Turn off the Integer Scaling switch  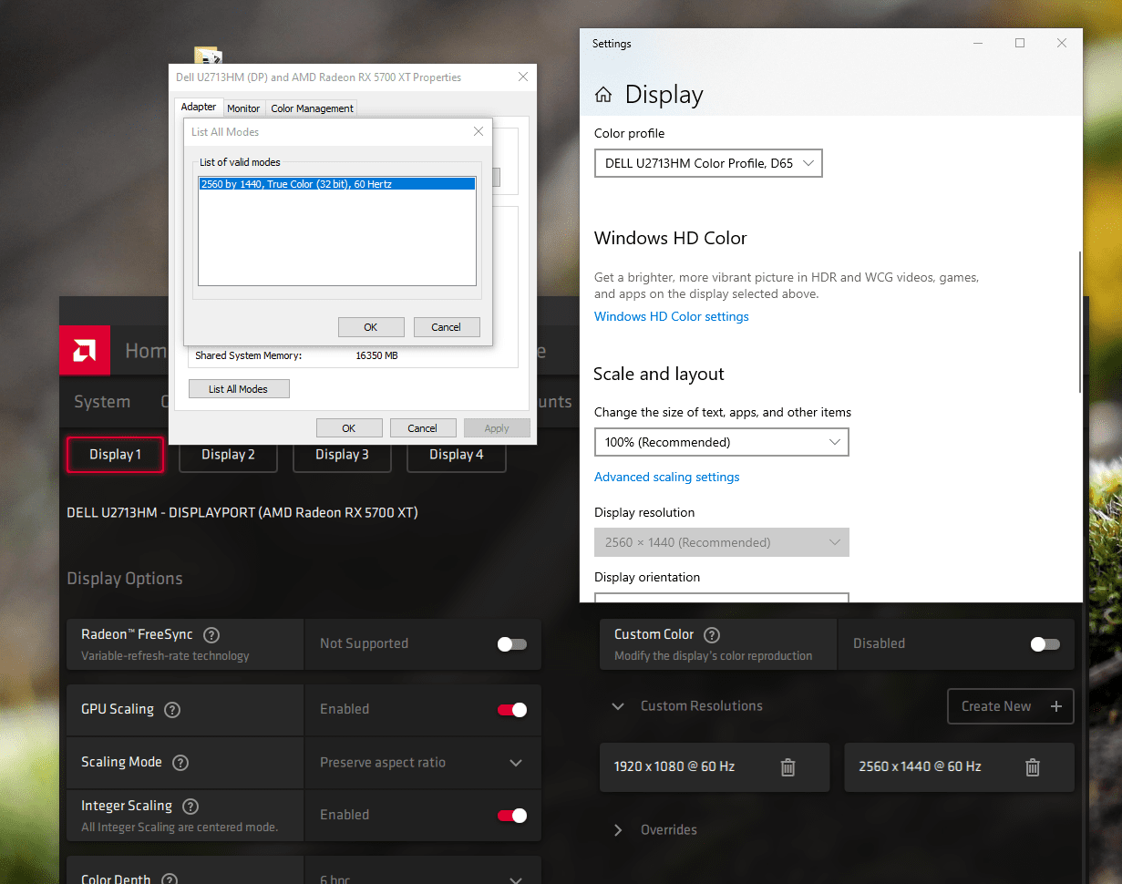point(512,816)
